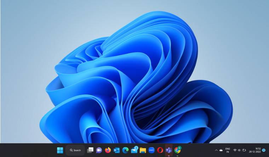Launch the Zoom app
The height and width of the screenshot is (157, 269).
[151, 150]
